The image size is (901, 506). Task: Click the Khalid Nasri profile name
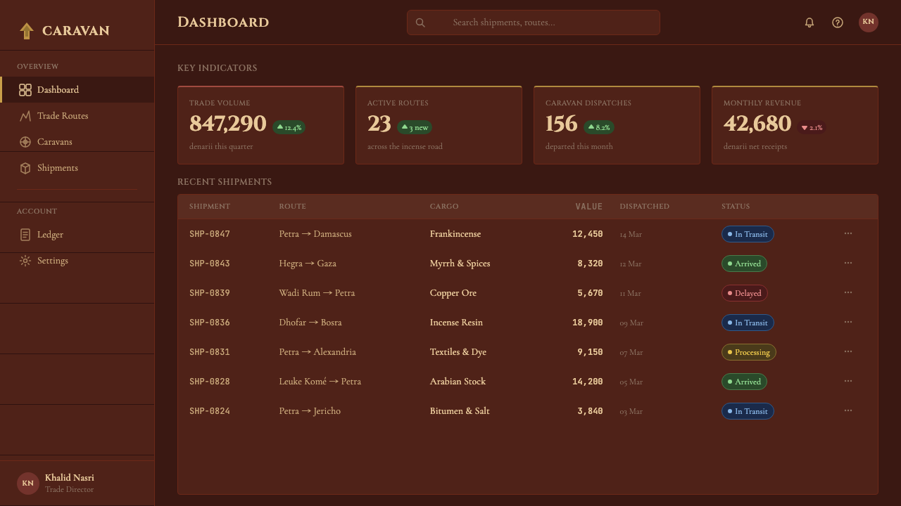click(x=70, y=478)
